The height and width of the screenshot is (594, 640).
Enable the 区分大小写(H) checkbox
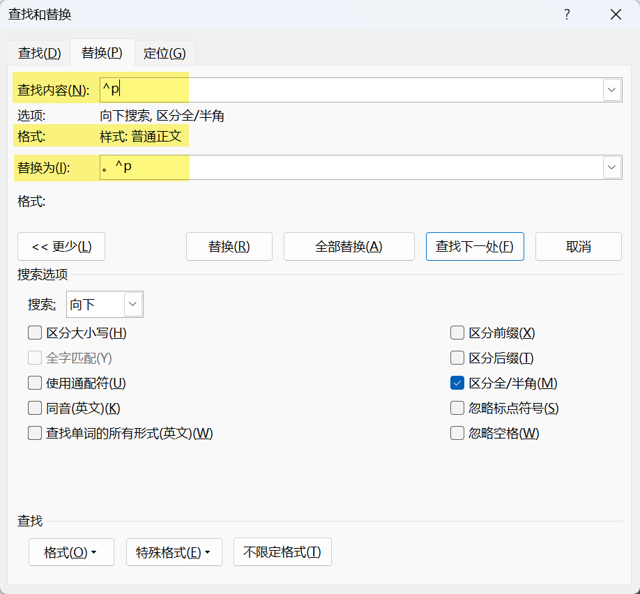[x=35, y=333]
